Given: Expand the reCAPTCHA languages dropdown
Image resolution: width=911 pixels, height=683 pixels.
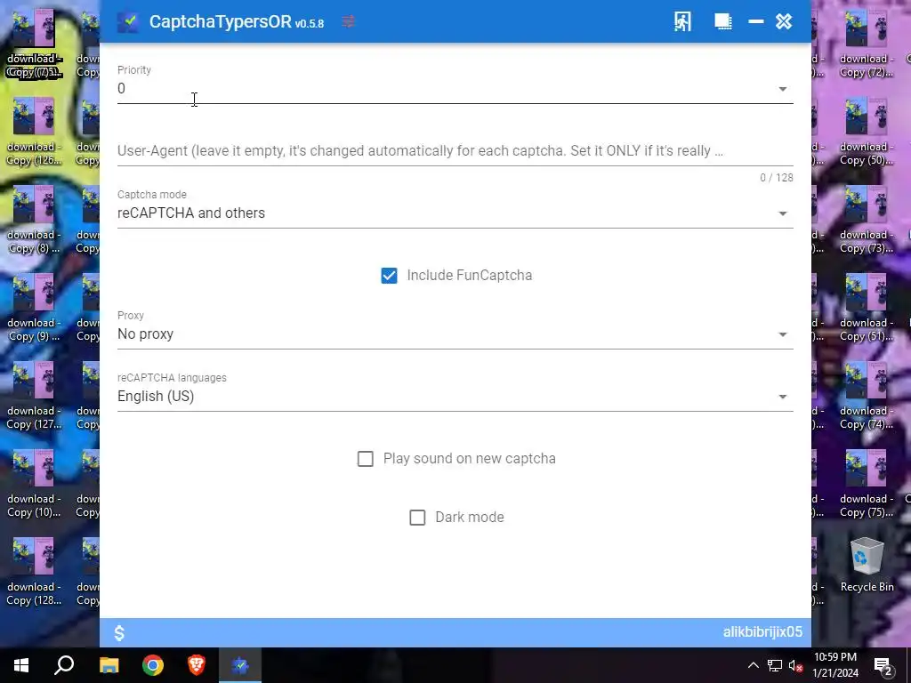Looking at the screenshot, I should point(455,397).
